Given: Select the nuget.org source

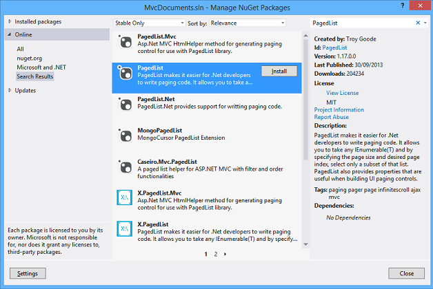Looking at the screenshot, I should [29, 58].
